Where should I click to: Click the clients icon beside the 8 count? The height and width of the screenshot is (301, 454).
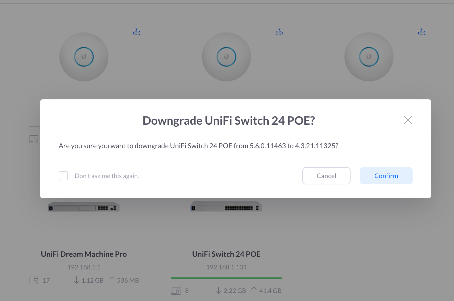point(176,291)
